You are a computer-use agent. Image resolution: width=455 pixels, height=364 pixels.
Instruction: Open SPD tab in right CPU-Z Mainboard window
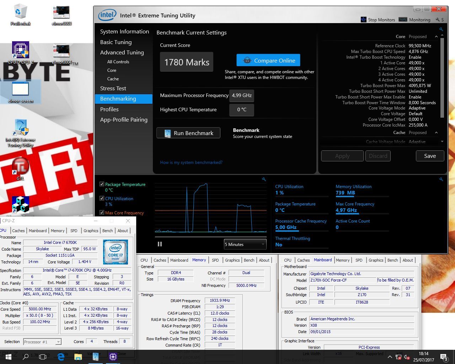pyautogui.click(x=359, y=260)
